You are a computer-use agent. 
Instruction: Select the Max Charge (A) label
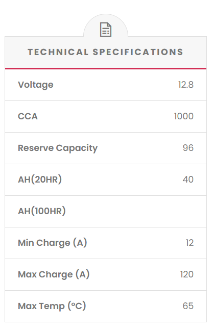[x=54, y=274]
